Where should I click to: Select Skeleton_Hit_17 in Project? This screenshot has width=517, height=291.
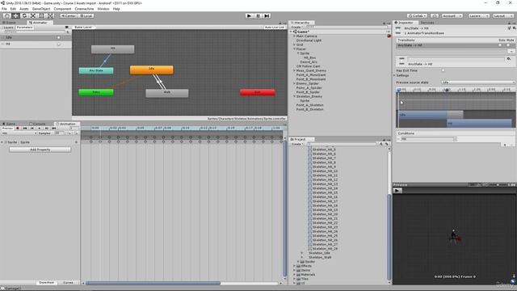click(x=325, y=201)
